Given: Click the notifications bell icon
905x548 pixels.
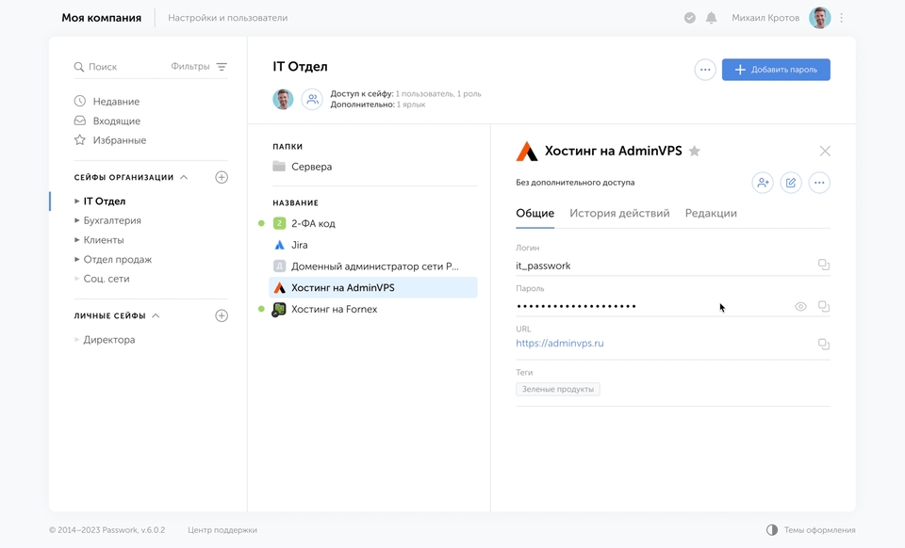Looking at the screenshot, I should [712, 18].
